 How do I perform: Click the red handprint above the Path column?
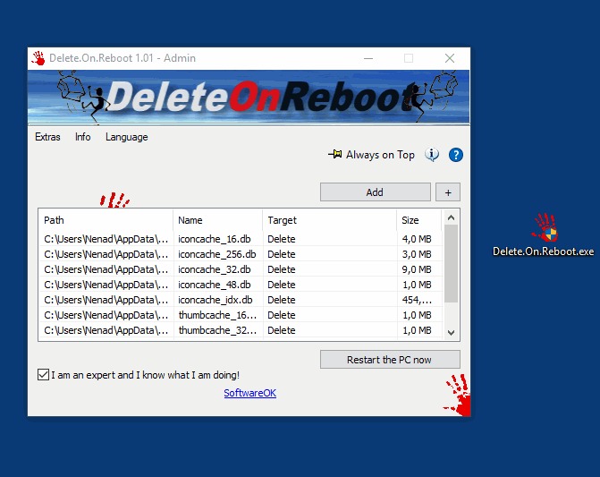pyautogui.click(x=114, y=200)
